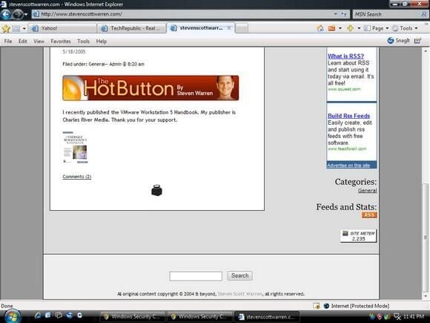
Task: Click the orange Feeds icon
Action: 331,28
